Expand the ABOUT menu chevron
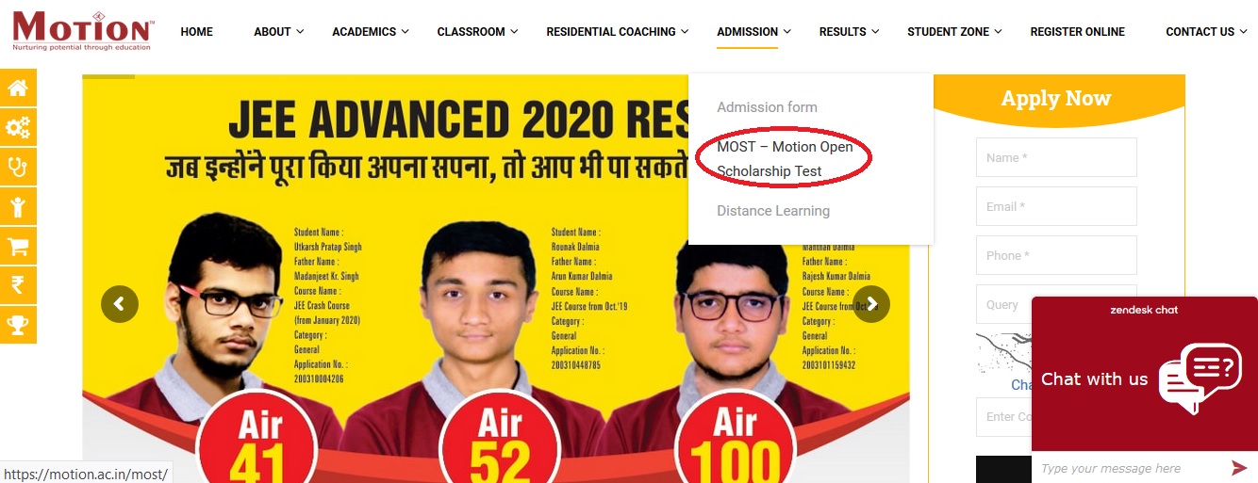 point(300,31)
